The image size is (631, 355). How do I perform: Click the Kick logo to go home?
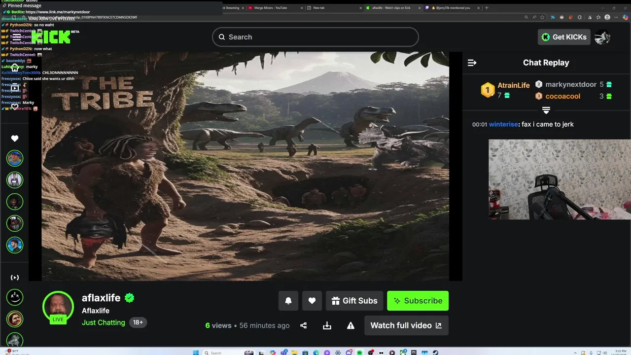(51, 37)
